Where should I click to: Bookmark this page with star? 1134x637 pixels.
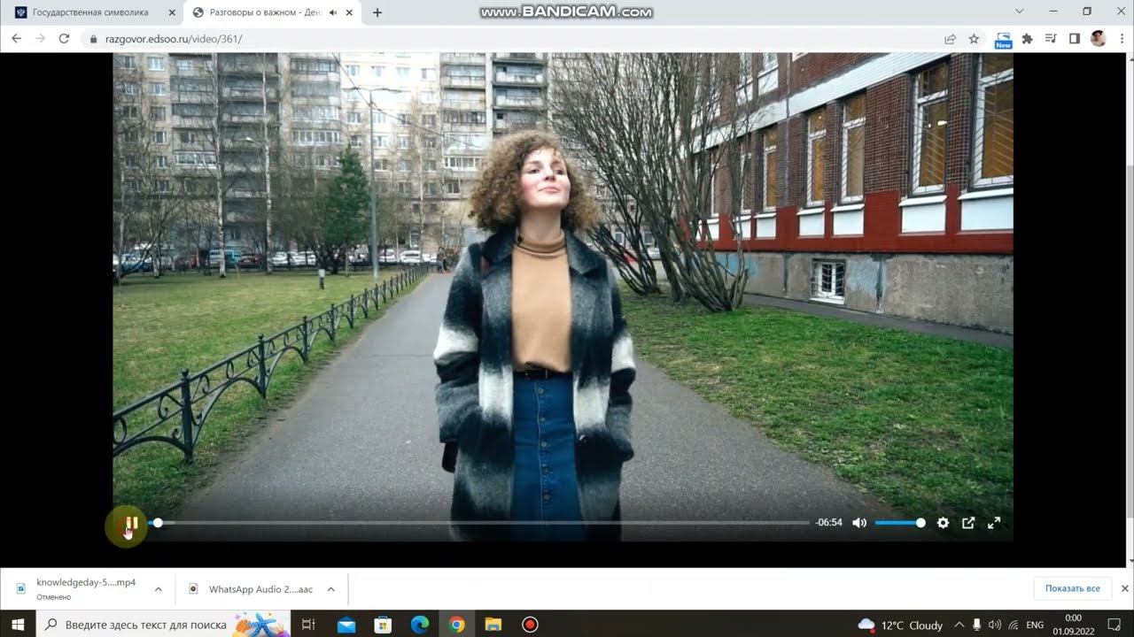(x=974, y=39)
